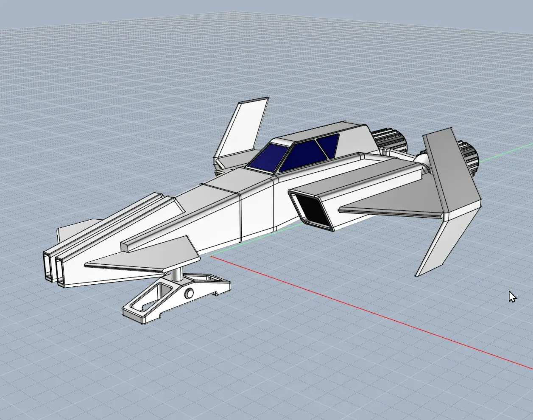Click the round bolt on the landing gear

189,293
